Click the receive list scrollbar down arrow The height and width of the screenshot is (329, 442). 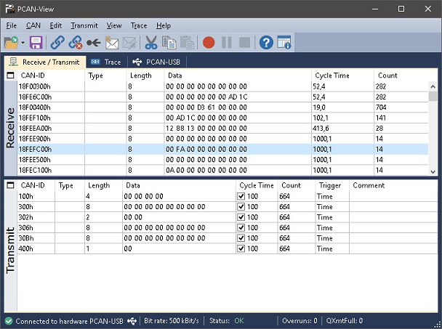tap(433, 171)
